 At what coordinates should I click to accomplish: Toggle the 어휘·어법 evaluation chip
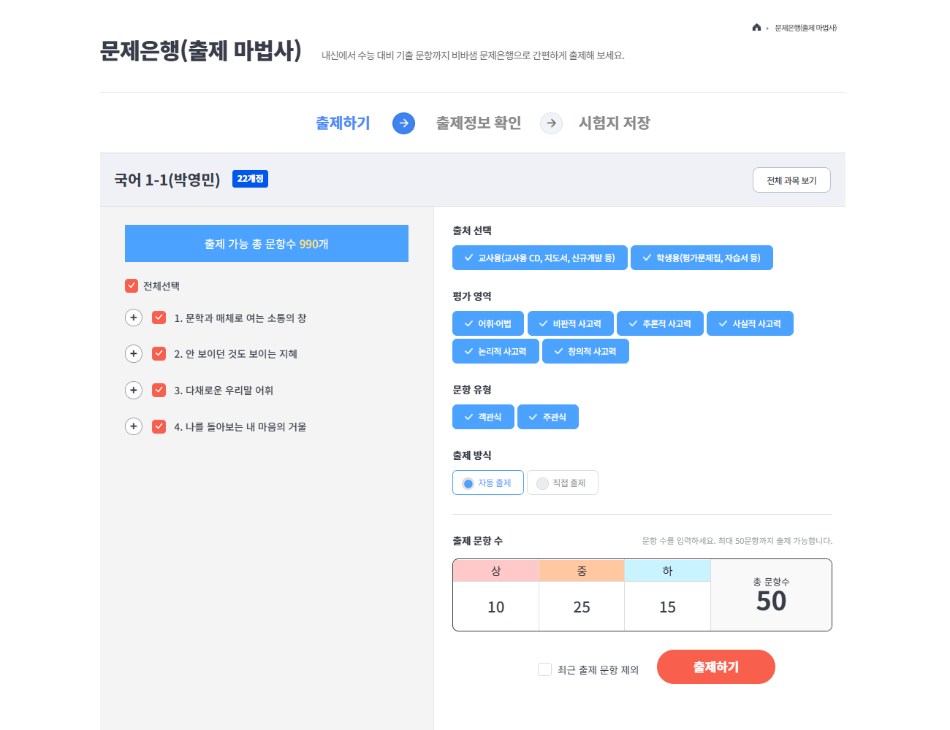(488, 323)
